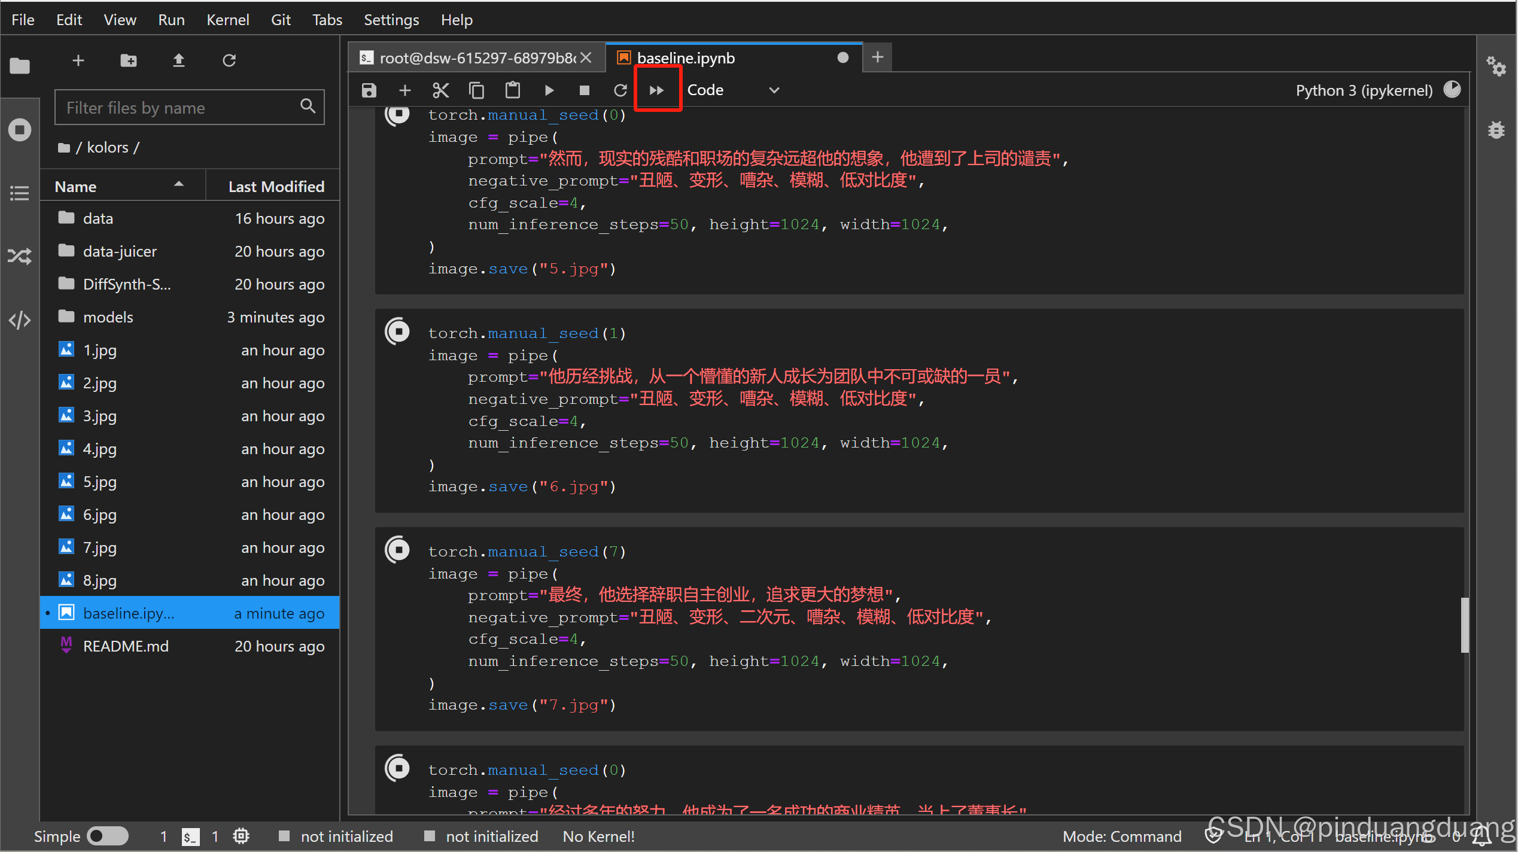Open the property inspector gears icon
Screen dimensions: 1518x852
tap(1496, 66)
